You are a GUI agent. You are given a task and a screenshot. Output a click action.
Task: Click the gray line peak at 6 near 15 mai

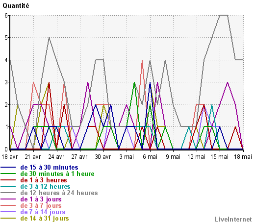(224, 15)
